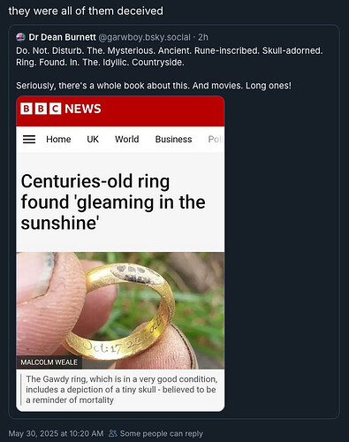Click the quoted post's text body

click(170, 68)
